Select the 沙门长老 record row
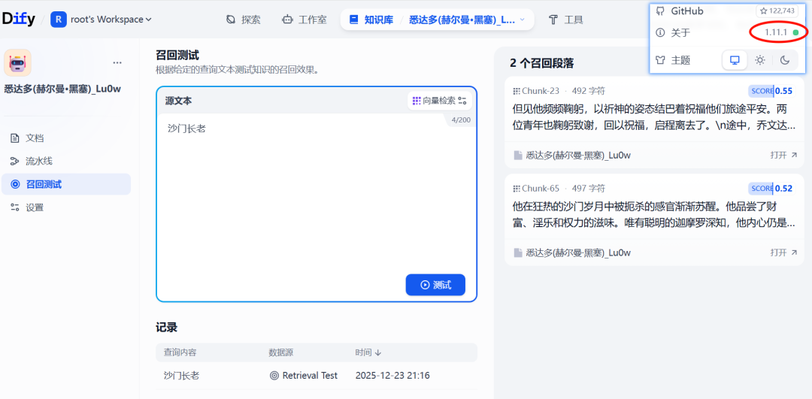This screenshot has width=812, height=399. tap(317, 375)
